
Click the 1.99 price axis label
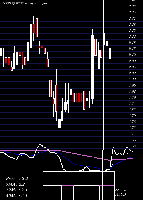click(x=132, y=79)
